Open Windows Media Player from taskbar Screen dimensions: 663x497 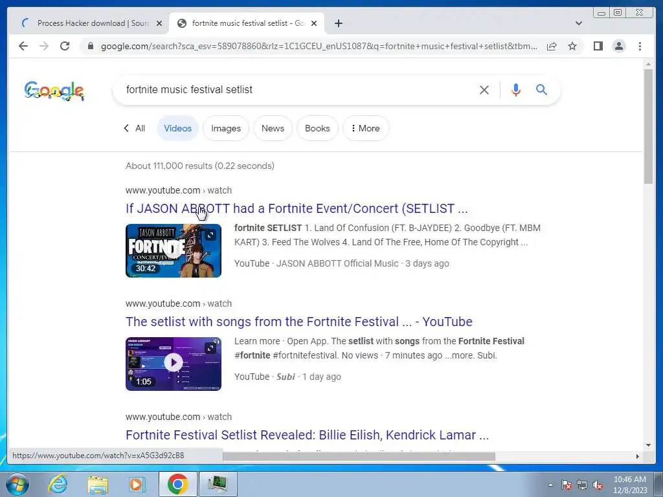pos(136,484)
